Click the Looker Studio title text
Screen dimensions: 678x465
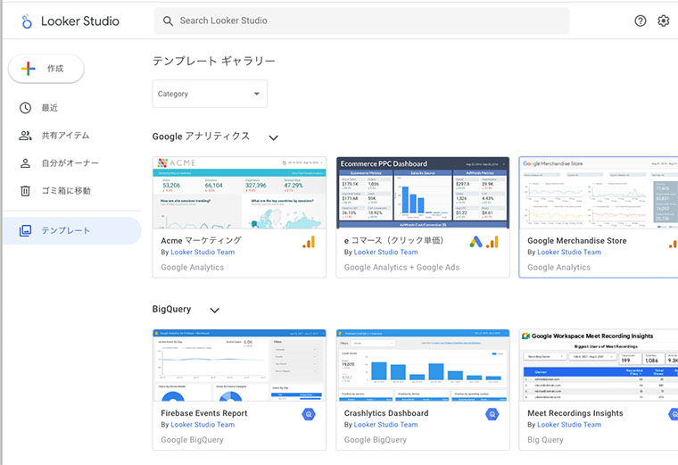coord(80,21)
